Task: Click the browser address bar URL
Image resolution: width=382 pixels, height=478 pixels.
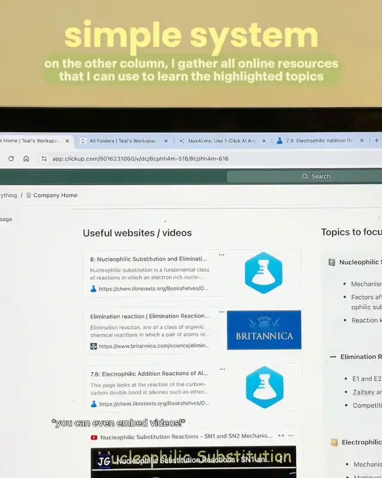Action: pyautogui.click(x=140, y=158)
